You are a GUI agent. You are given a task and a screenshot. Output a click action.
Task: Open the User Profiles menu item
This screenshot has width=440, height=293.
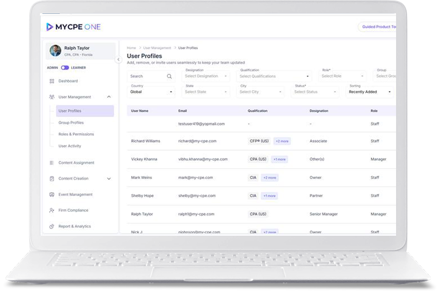point(85,111)
